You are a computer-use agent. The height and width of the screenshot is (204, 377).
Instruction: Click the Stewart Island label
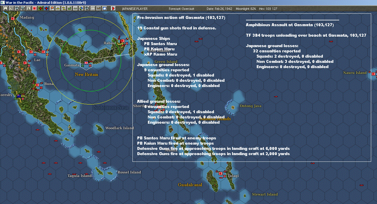265,194
